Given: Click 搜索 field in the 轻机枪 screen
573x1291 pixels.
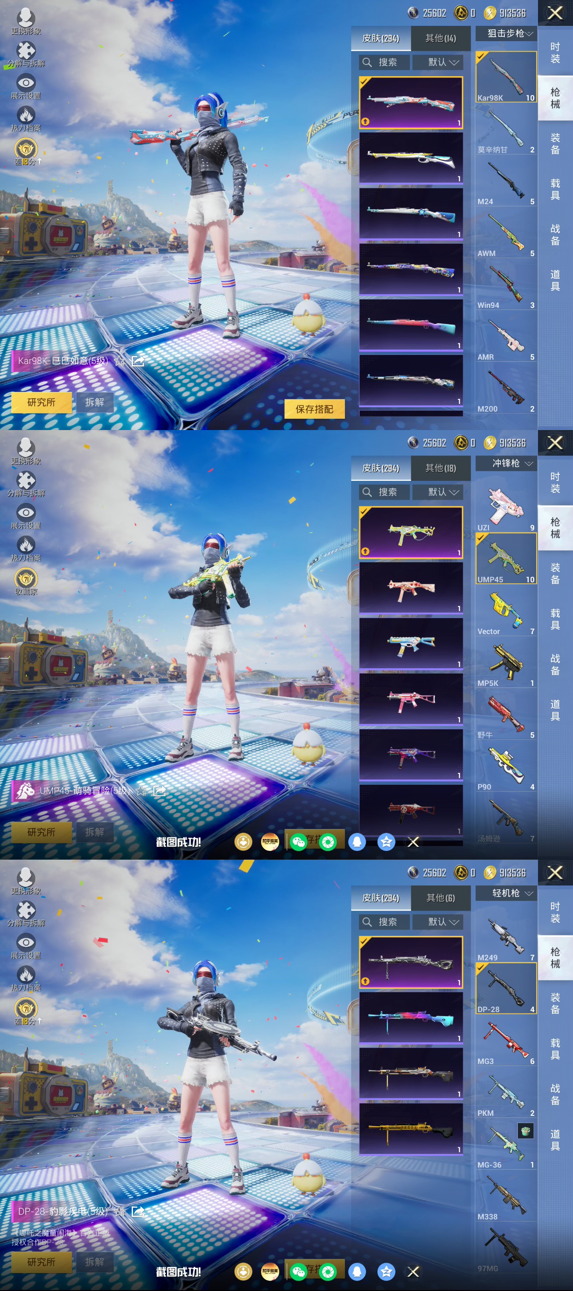Looking at the screenshot, I should pos(384,922).
